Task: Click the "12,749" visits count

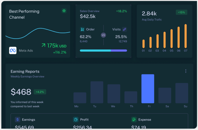Action: tap(123, 41)
